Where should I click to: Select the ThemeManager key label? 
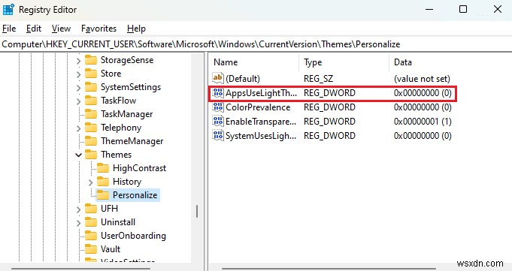click(x=132, y=141)
